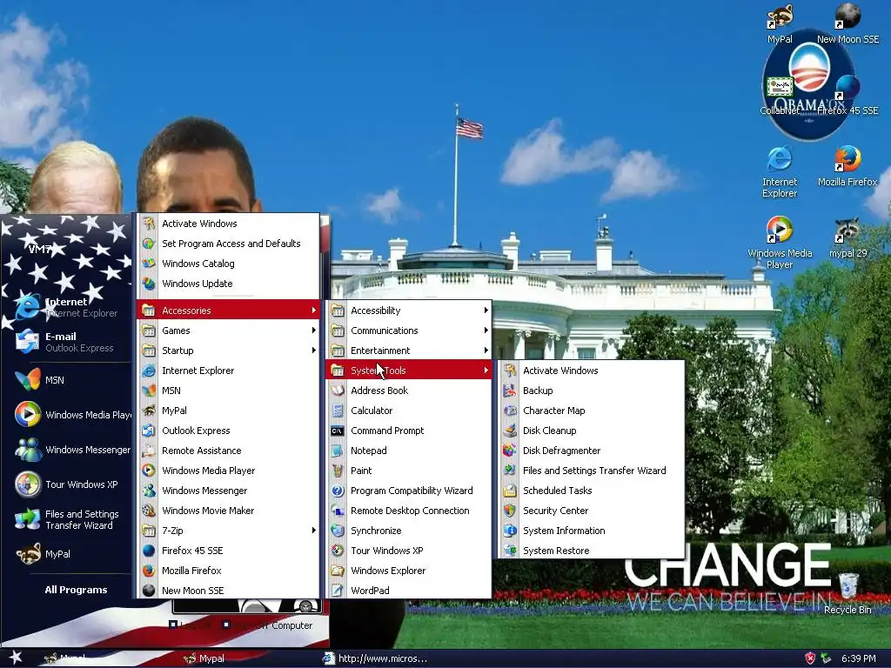Select Windows Media Player desktop shortcut

coord(780,243)
